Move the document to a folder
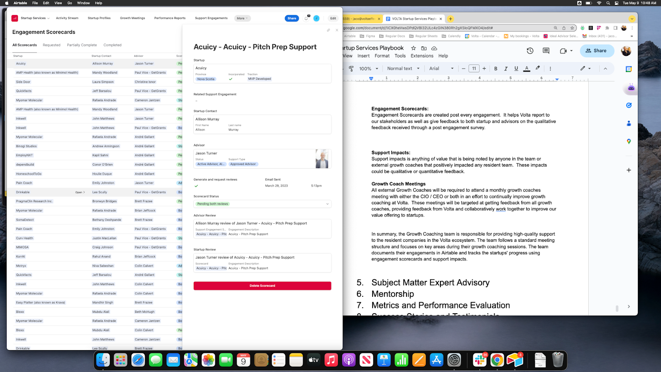The image size is (661, 372). click(424, 48)
